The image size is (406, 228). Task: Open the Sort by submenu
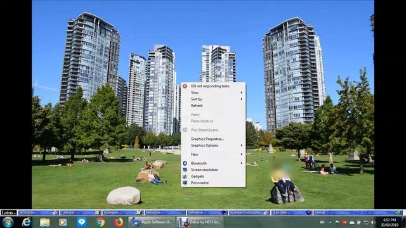coord(213,99)
